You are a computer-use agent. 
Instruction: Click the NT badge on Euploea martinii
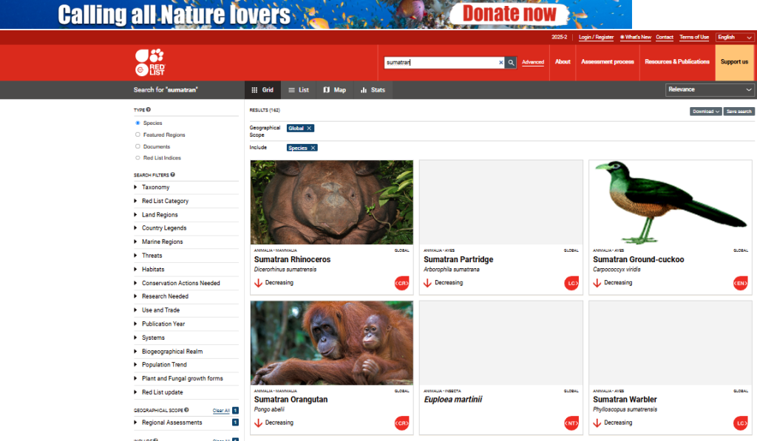point(571,423)
